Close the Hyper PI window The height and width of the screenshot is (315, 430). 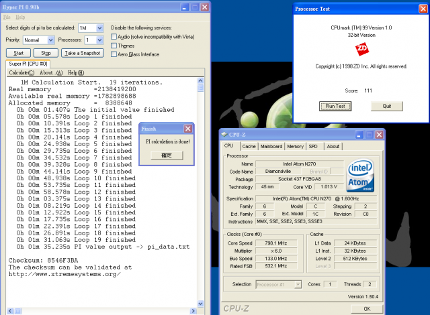204,7
